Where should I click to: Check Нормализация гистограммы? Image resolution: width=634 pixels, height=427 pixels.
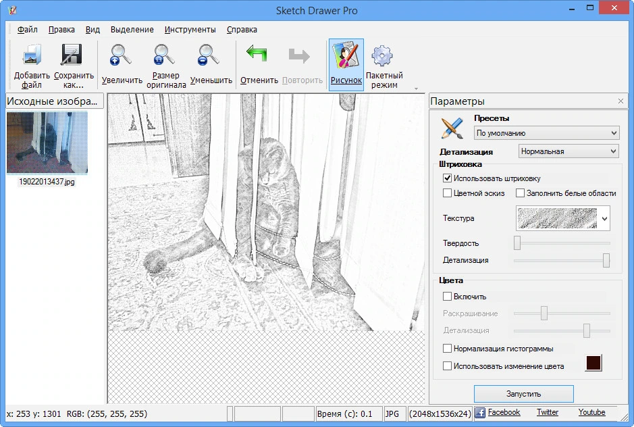click(447, 348)
